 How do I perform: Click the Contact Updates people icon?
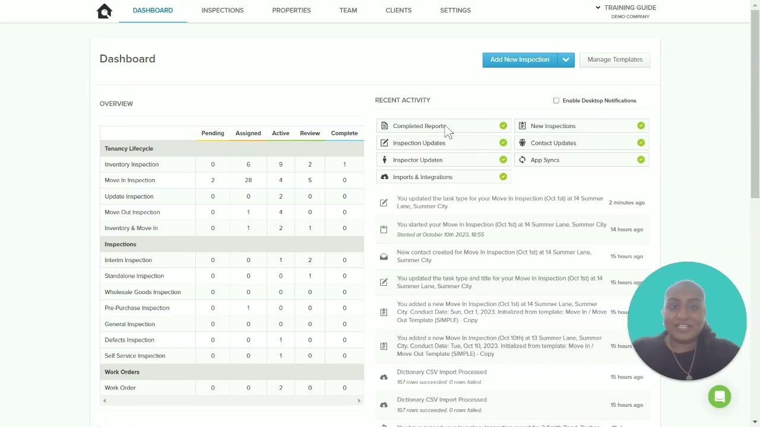click(x=522, y=143)
